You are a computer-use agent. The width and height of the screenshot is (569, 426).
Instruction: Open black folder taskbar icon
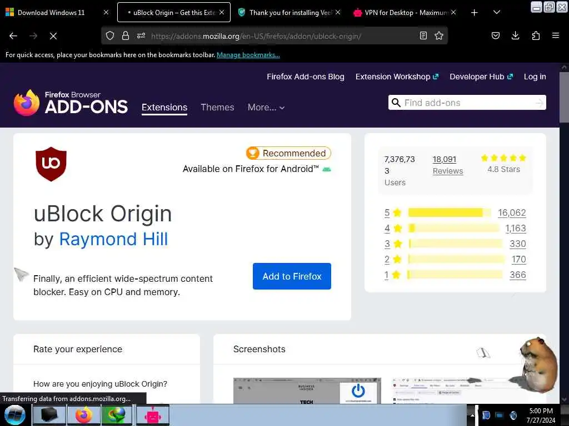point(49,415)
